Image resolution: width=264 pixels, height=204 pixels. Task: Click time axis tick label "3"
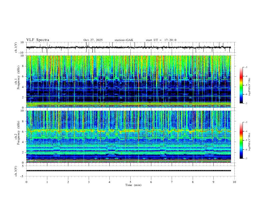[89, 182]
